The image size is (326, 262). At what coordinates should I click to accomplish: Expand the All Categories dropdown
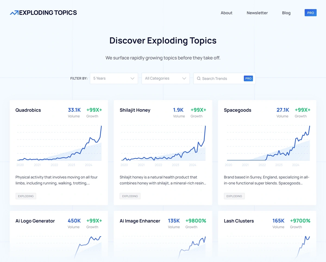[165, 78]
